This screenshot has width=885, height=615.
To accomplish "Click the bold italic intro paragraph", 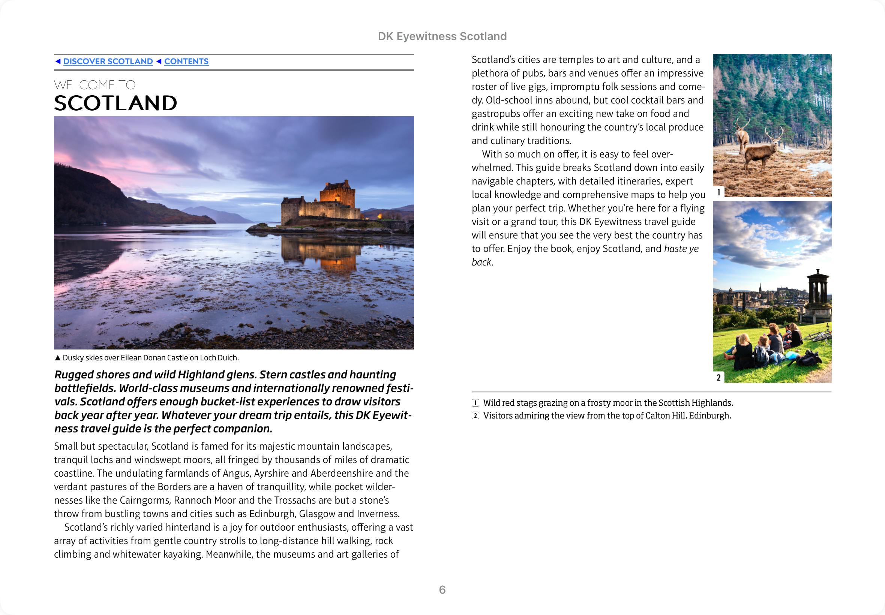I will pos(233,402).
